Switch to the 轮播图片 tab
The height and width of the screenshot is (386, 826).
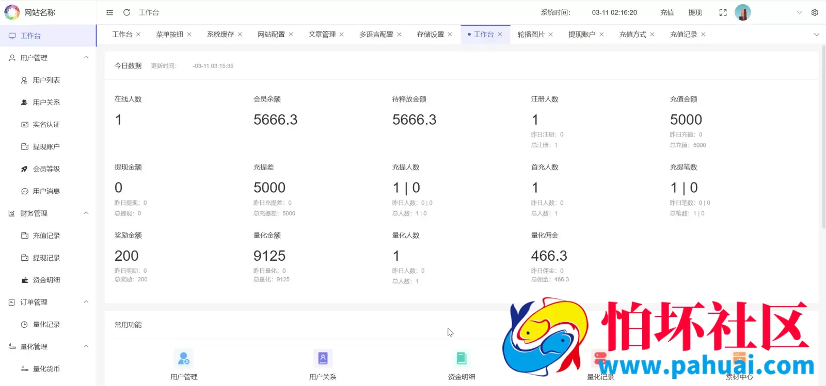click(531, 35)
